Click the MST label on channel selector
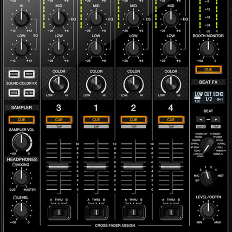The image size is (232, 232). (220, 176)
